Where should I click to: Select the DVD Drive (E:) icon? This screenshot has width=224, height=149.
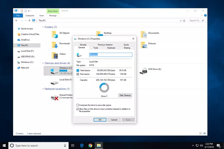tap(143, 71)
